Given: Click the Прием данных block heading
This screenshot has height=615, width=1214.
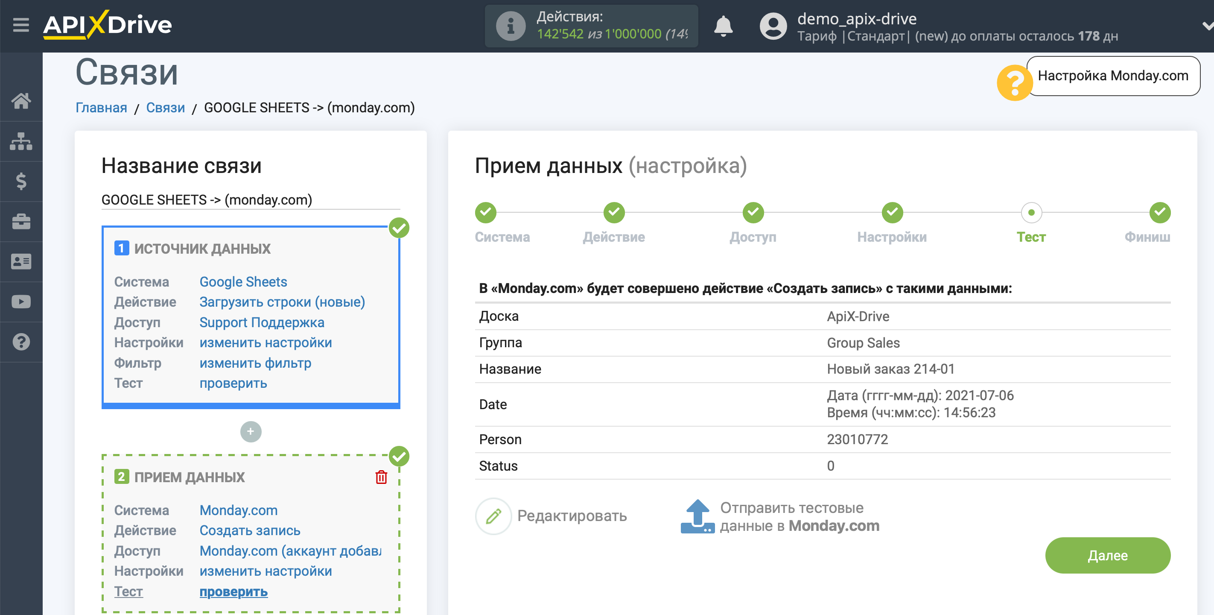Looking at the screenshot, I should point(190,477).
